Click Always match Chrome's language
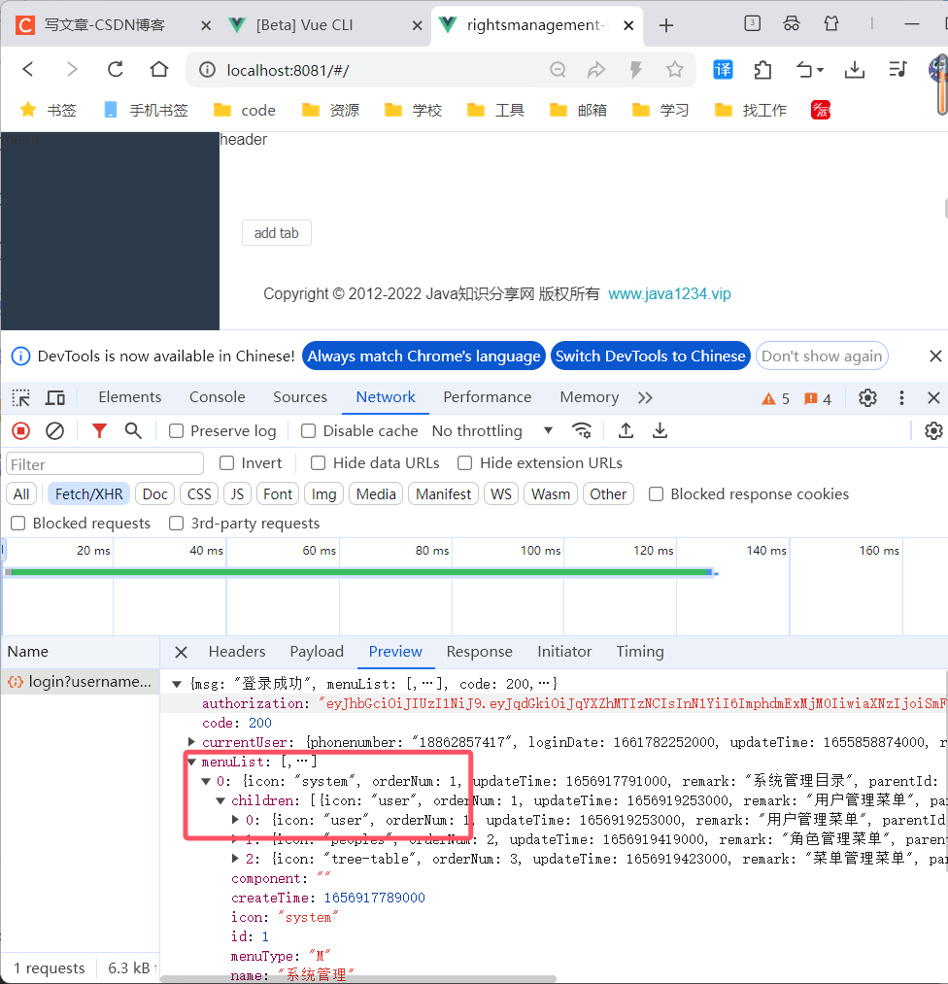This screenshot has width=948, height=984. 423,356
